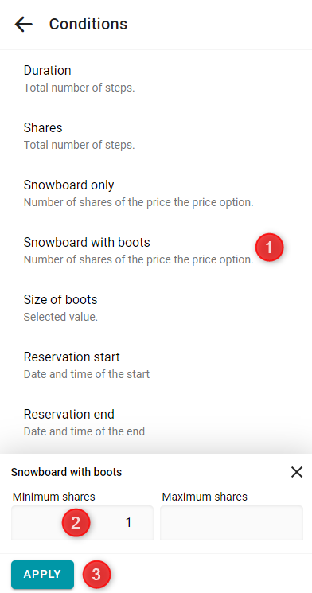Select Snowboard with boots condition

click(156, 251)
